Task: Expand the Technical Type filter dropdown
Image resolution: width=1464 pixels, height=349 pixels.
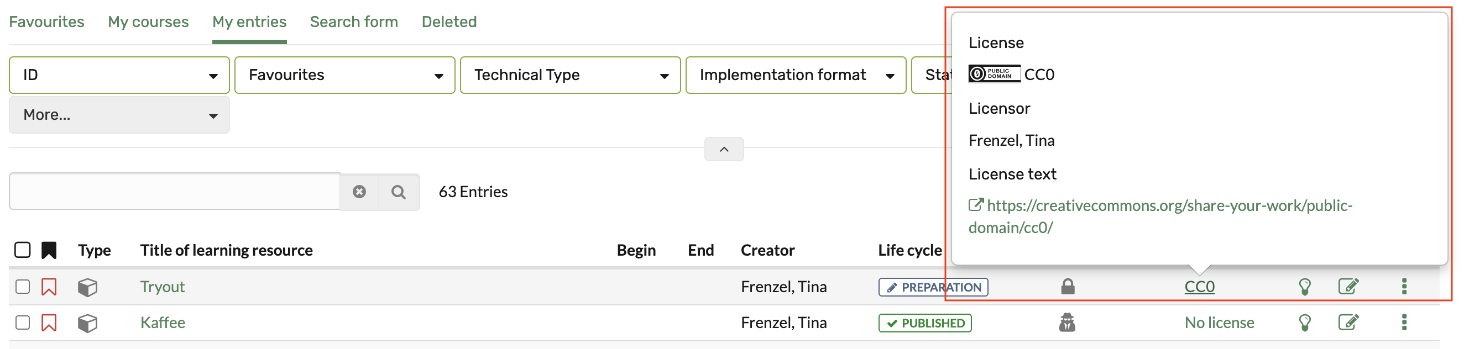Action: point(570,75)
